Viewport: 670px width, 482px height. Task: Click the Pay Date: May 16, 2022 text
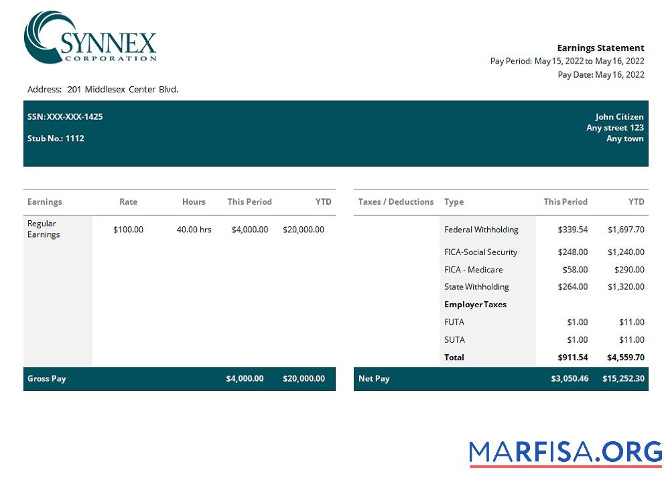pos(601,74)
